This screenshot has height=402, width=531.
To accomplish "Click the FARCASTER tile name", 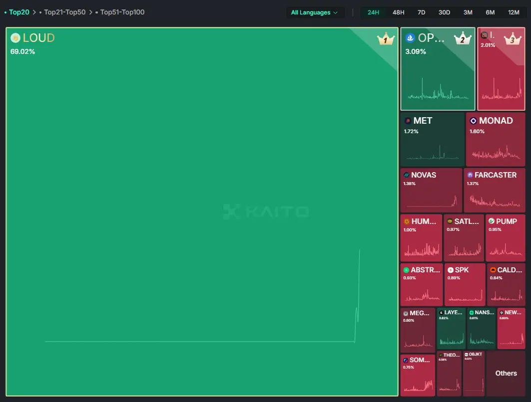I will tap(496, 175).
